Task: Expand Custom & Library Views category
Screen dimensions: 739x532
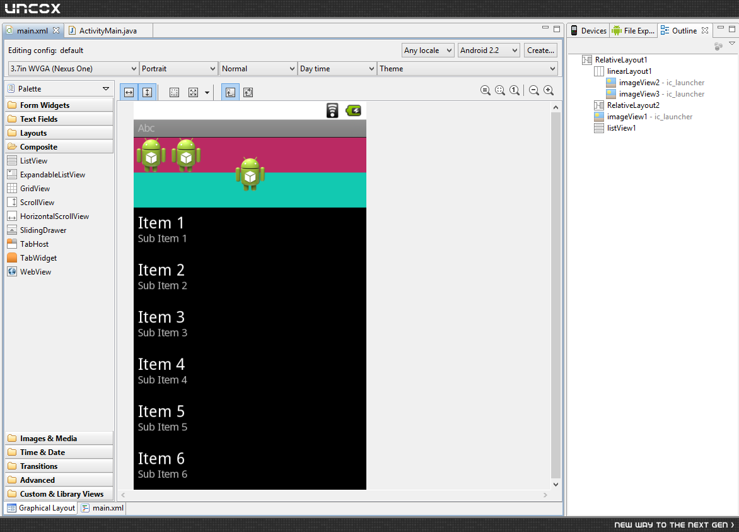Action: (59, 494)
